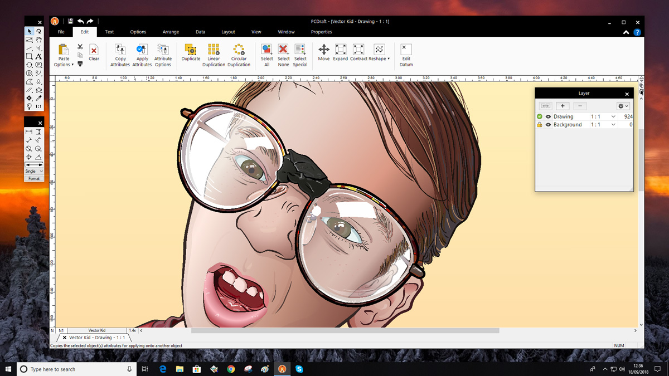Hide the Drawing layer with the eye icon

pyautogui.click(x=548, y=117)
